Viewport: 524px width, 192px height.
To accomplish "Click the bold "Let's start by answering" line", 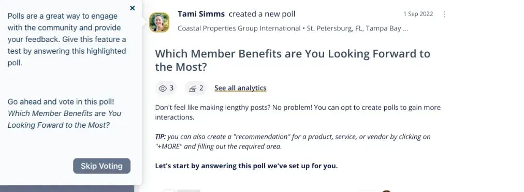I will tap(246, 166).
